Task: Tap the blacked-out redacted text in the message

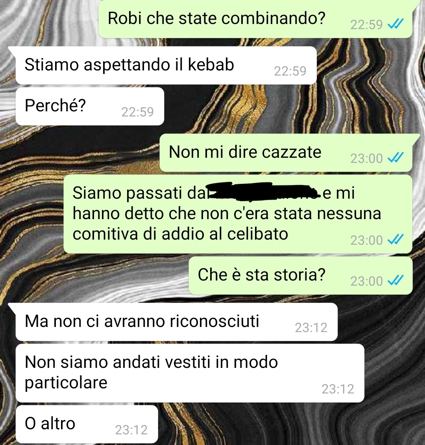Action: (x=263, y=192)
